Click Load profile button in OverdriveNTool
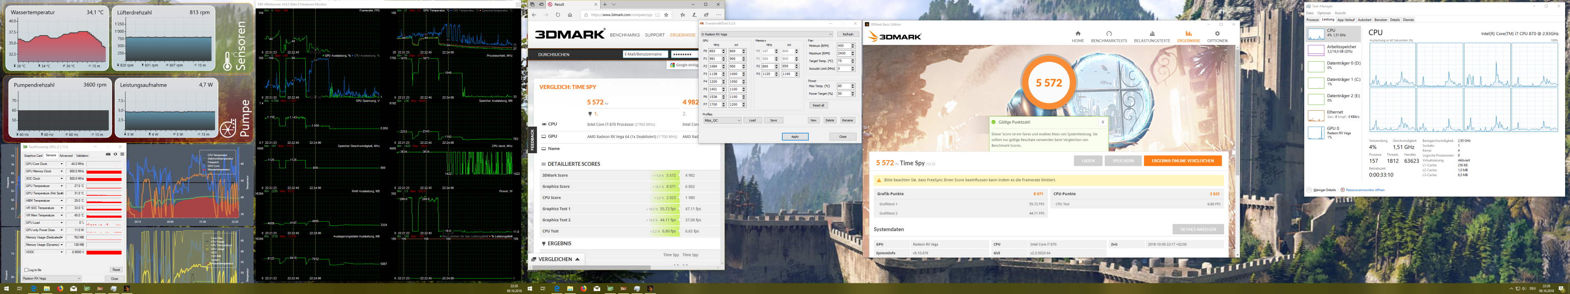1570x294 pixels. pyautogui.click(x=752, y=120)
